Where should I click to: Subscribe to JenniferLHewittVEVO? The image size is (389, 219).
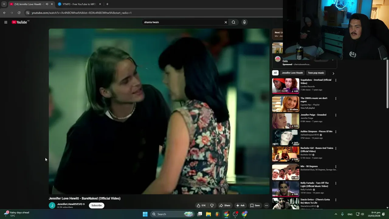click(97, 205)
